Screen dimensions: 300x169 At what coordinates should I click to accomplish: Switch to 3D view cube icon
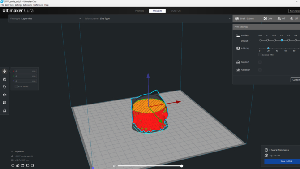tap(13, 165)
